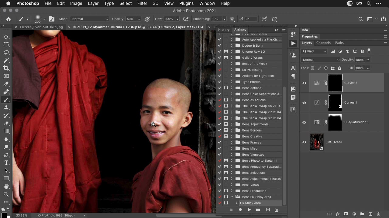Select the Pen tool
Viewport: 389px width, 218px height.
tap(6, 155)
